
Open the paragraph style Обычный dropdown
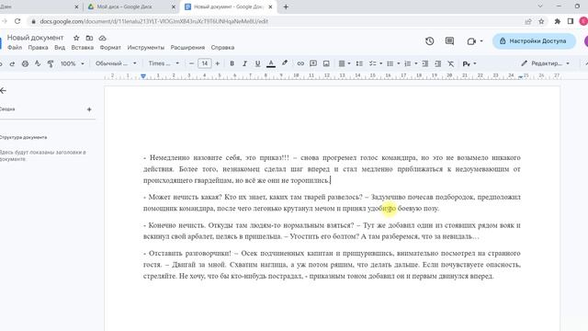tap(116, 63)
